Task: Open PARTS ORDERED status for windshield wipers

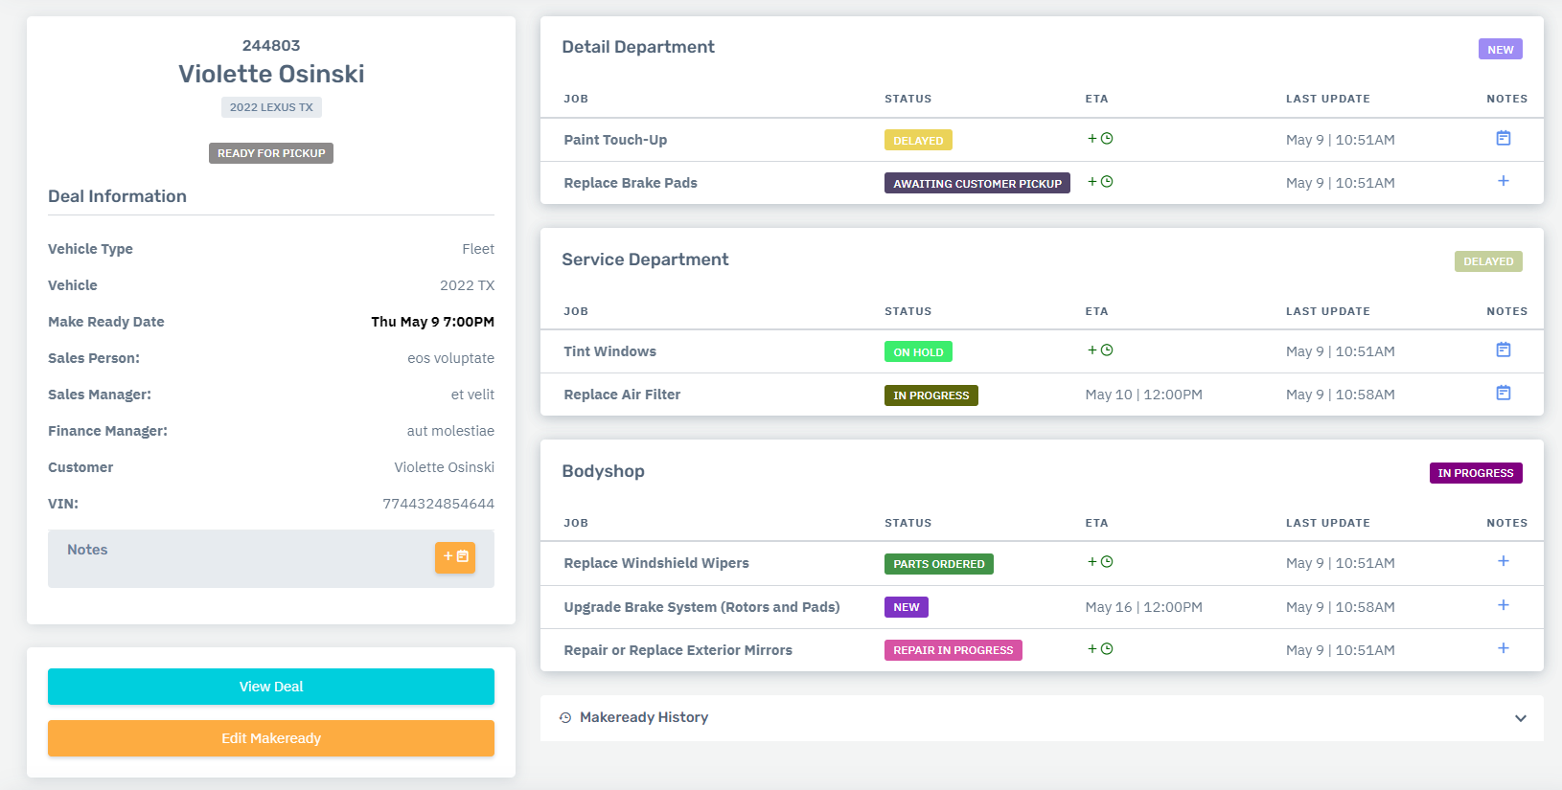Action: pyautogui.click(x=938, y=564)
